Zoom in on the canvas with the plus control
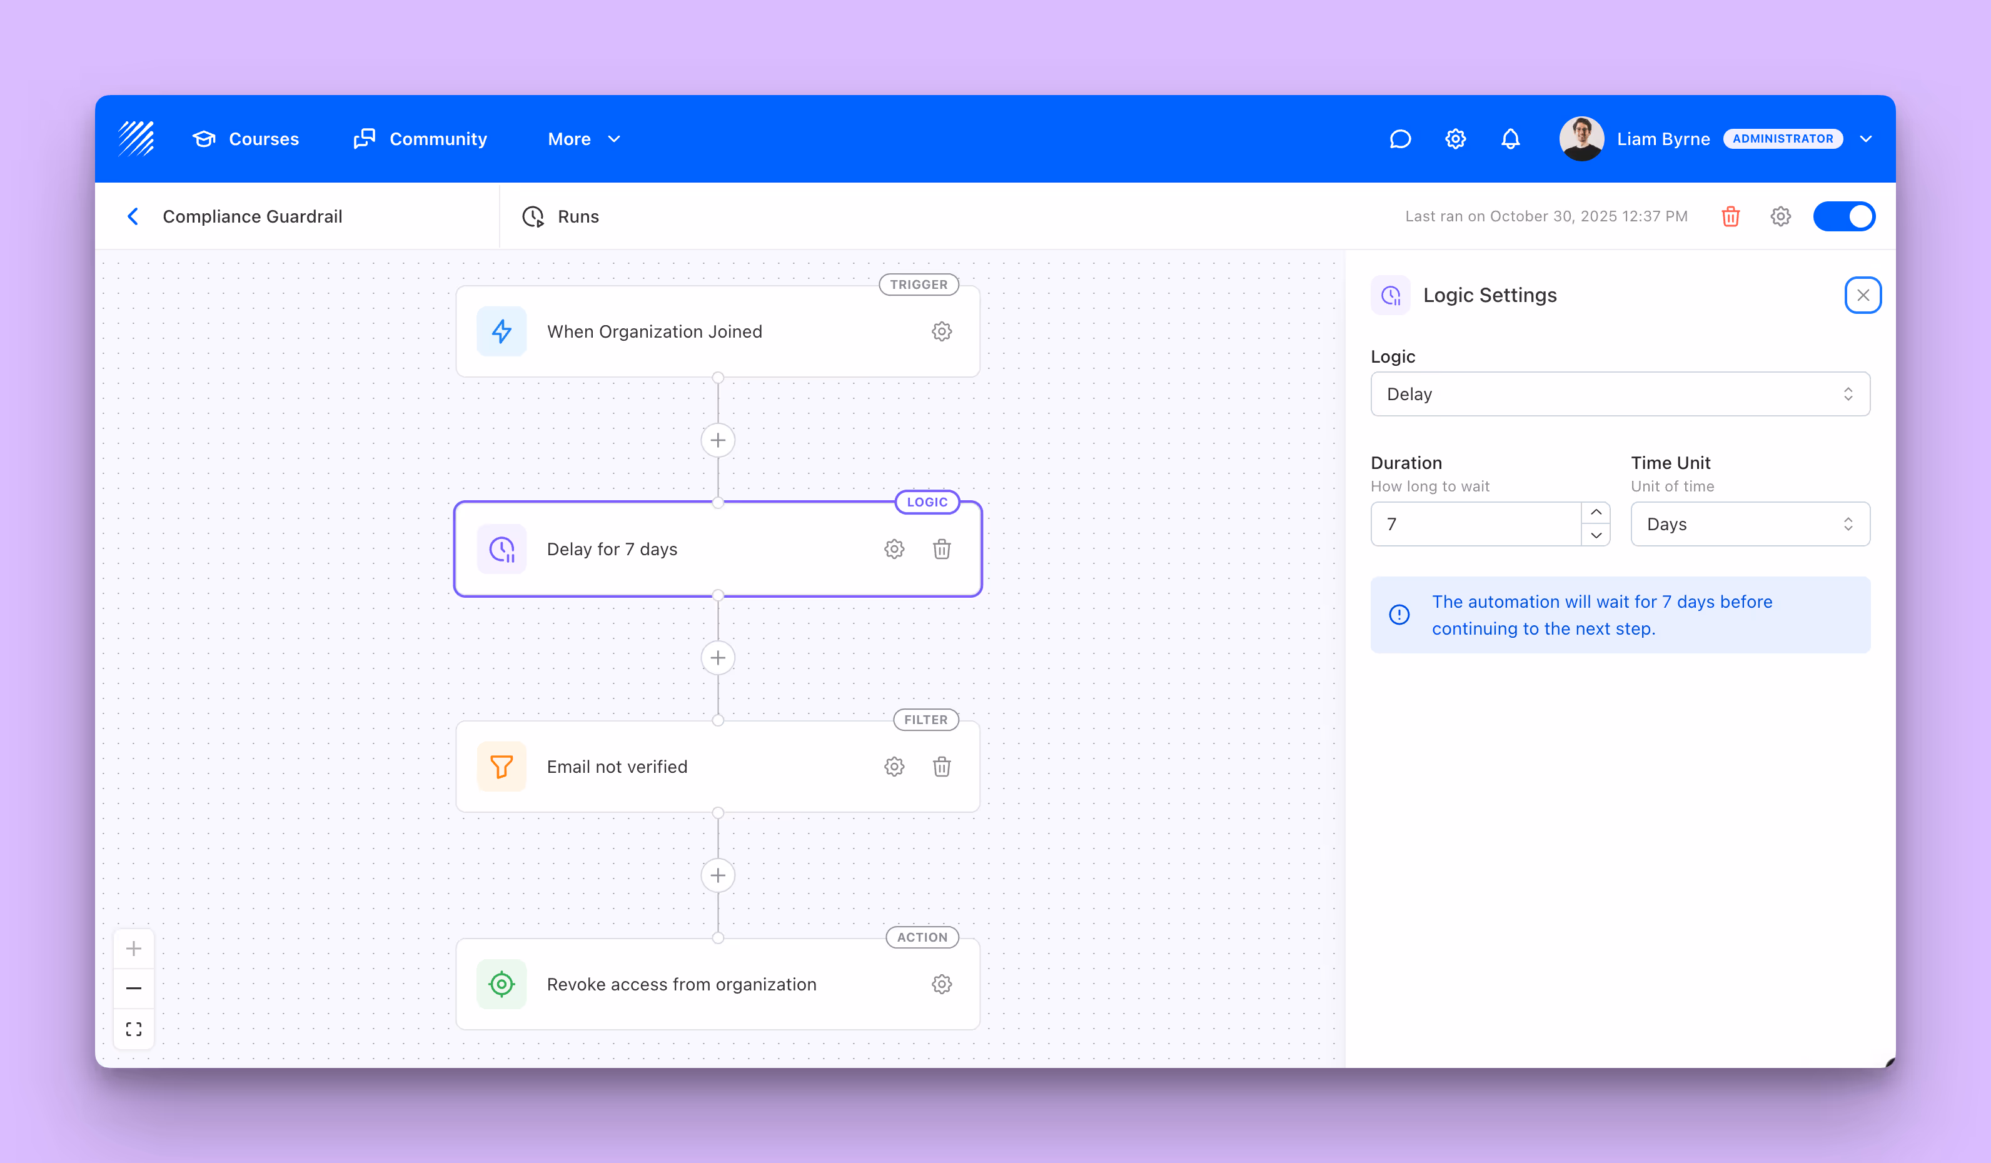1991x1163 pixels. pyautogui.click(x=134, y=948)
